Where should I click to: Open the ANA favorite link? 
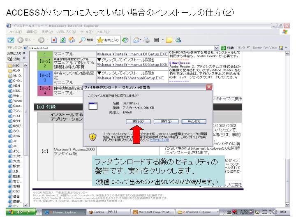14,136
